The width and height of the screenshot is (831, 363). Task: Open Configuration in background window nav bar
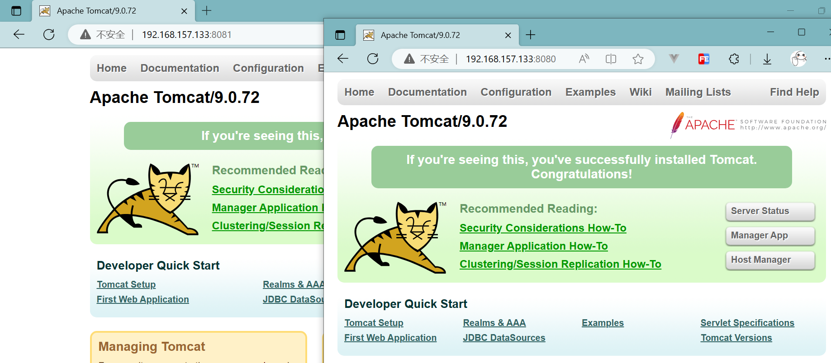pos(268,68)
